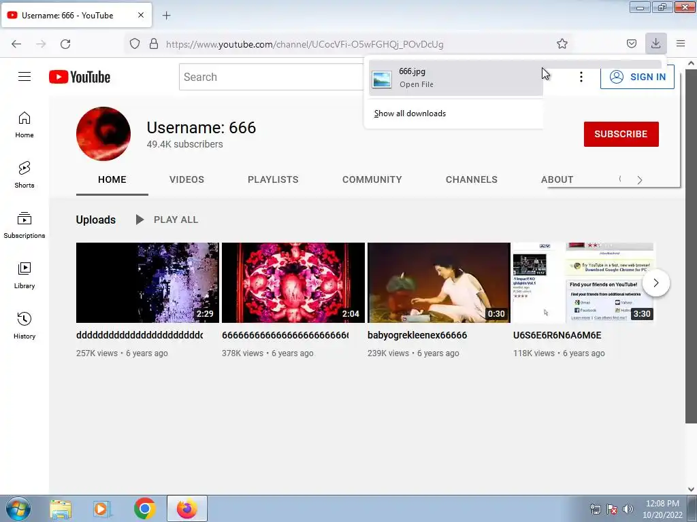Click the Show desktop button

pyautogui.click(x=693, y=508)
